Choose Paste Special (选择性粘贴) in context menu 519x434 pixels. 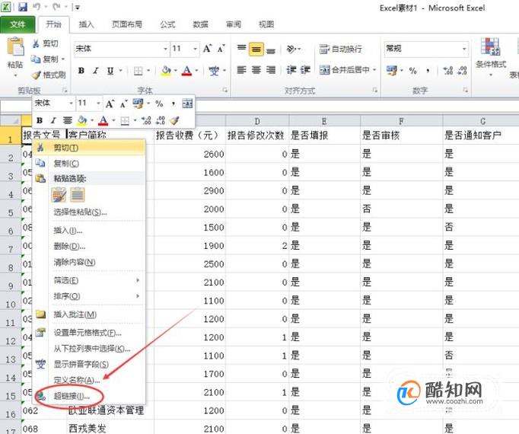tap(89, 212)
